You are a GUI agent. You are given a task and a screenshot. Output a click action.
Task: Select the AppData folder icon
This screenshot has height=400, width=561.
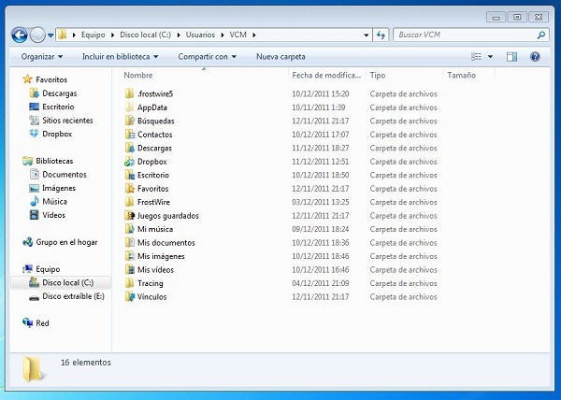coord(130,107)
